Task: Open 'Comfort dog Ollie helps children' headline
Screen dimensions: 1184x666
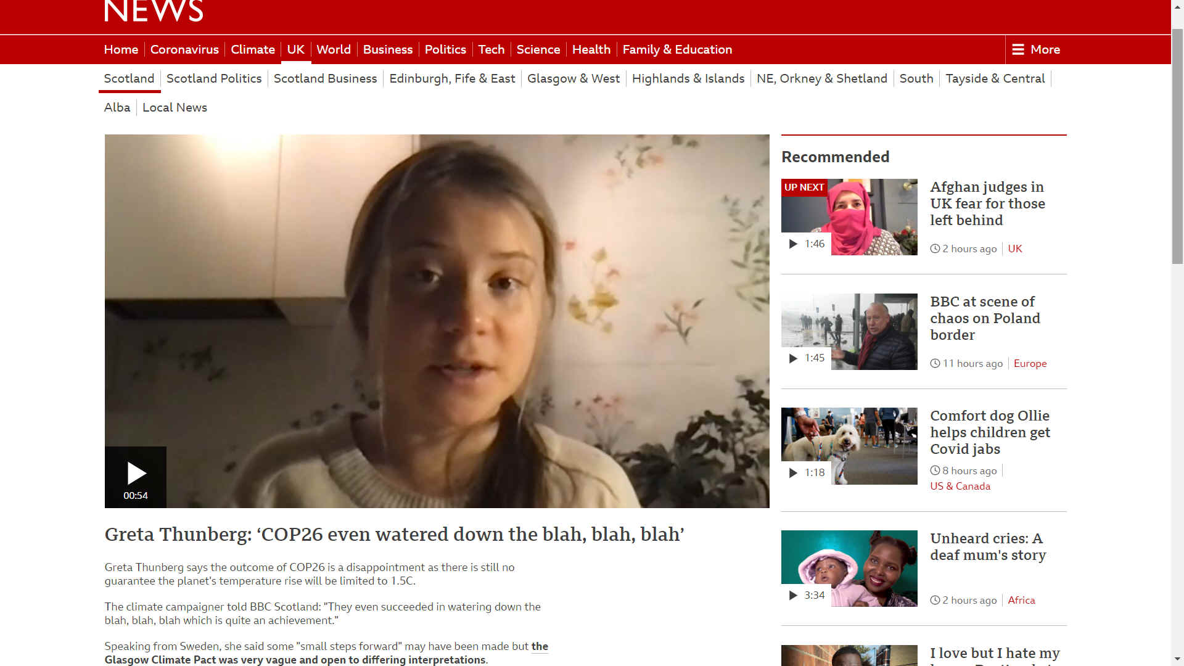Action: click(990, 432)
